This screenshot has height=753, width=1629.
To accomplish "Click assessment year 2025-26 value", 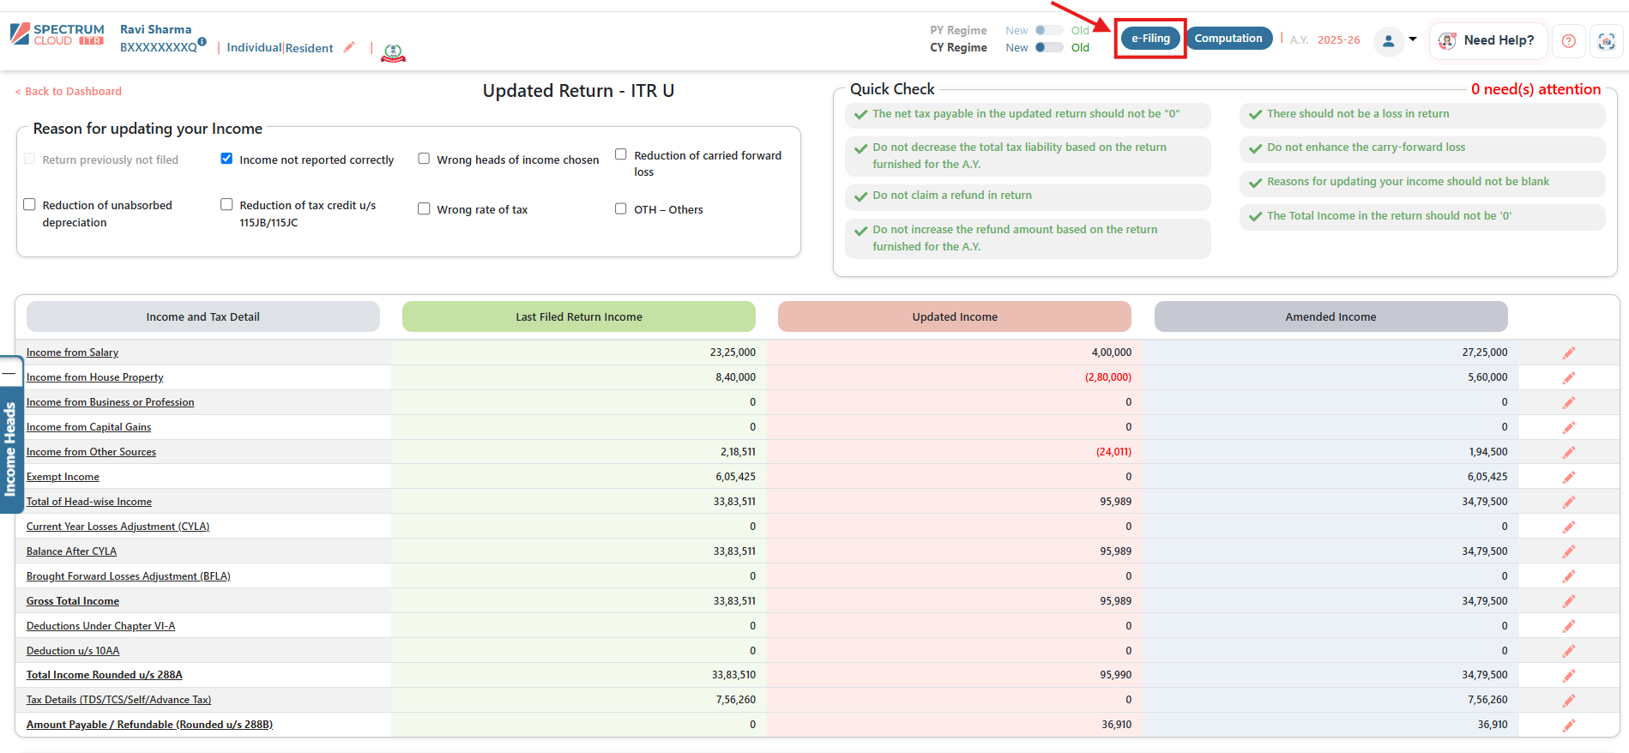I will click(1338, 39).
